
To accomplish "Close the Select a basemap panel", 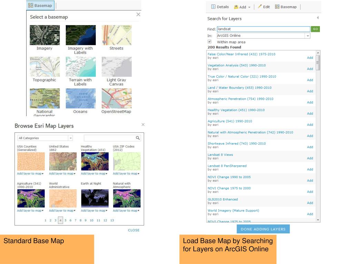I will coord(138,14).
